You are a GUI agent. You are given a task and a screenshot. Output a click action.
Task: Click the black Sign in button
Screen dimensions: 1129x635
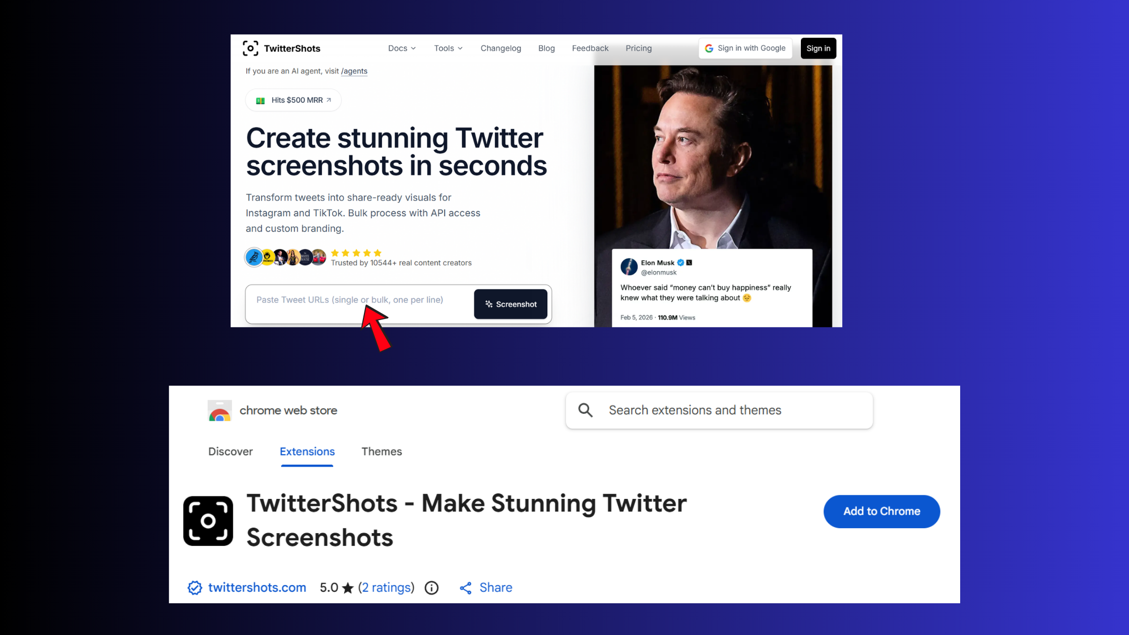point(818,48)
